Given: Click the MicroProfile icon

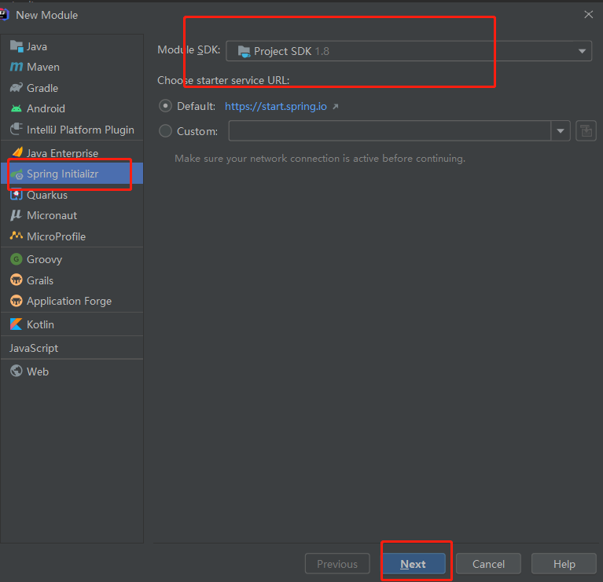Looking at the screenshot, I should [17, 236].
